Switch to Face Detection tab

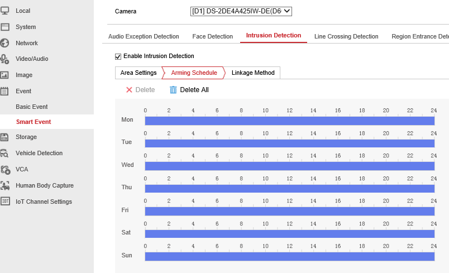click(212, 36)
